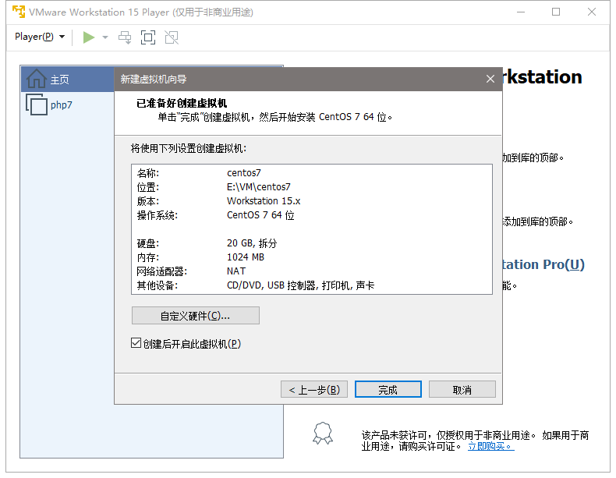Image resolution: width=616 pixels, height=478 pixels.
Task: Close the 新建虚拟机向导 dialog
Action: 490,79
